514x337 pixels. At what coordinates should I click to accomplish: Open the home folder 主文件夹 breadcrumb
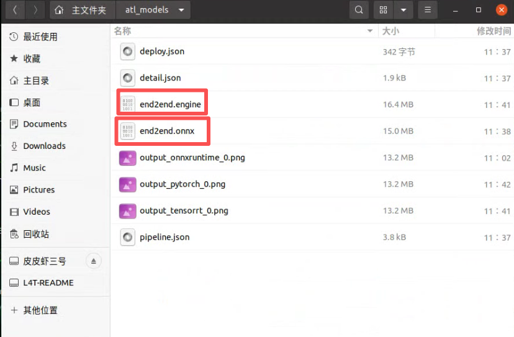point(83,10)
